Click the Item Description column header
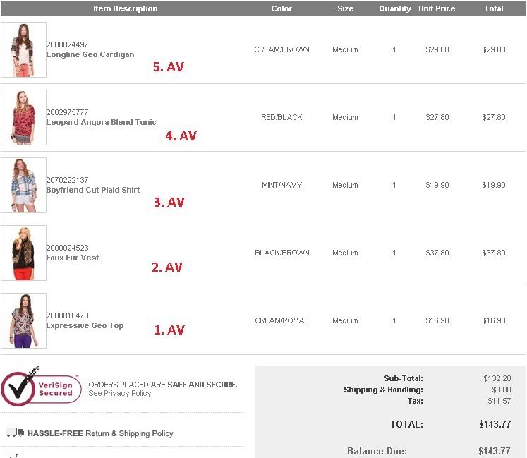527x458 pixels. click(125, 8)
